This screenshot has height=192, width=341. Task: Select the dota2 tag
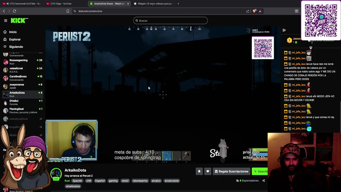tap(125, 181)
